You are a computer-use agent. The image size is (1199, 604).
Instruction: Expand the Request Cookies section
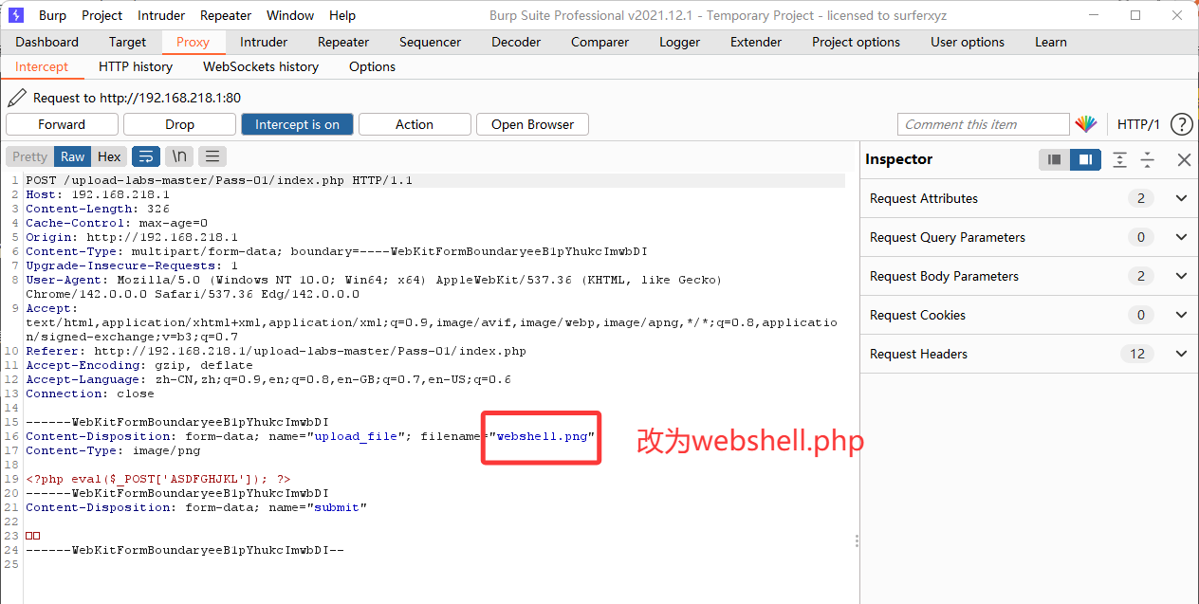tap(1181, 315)
